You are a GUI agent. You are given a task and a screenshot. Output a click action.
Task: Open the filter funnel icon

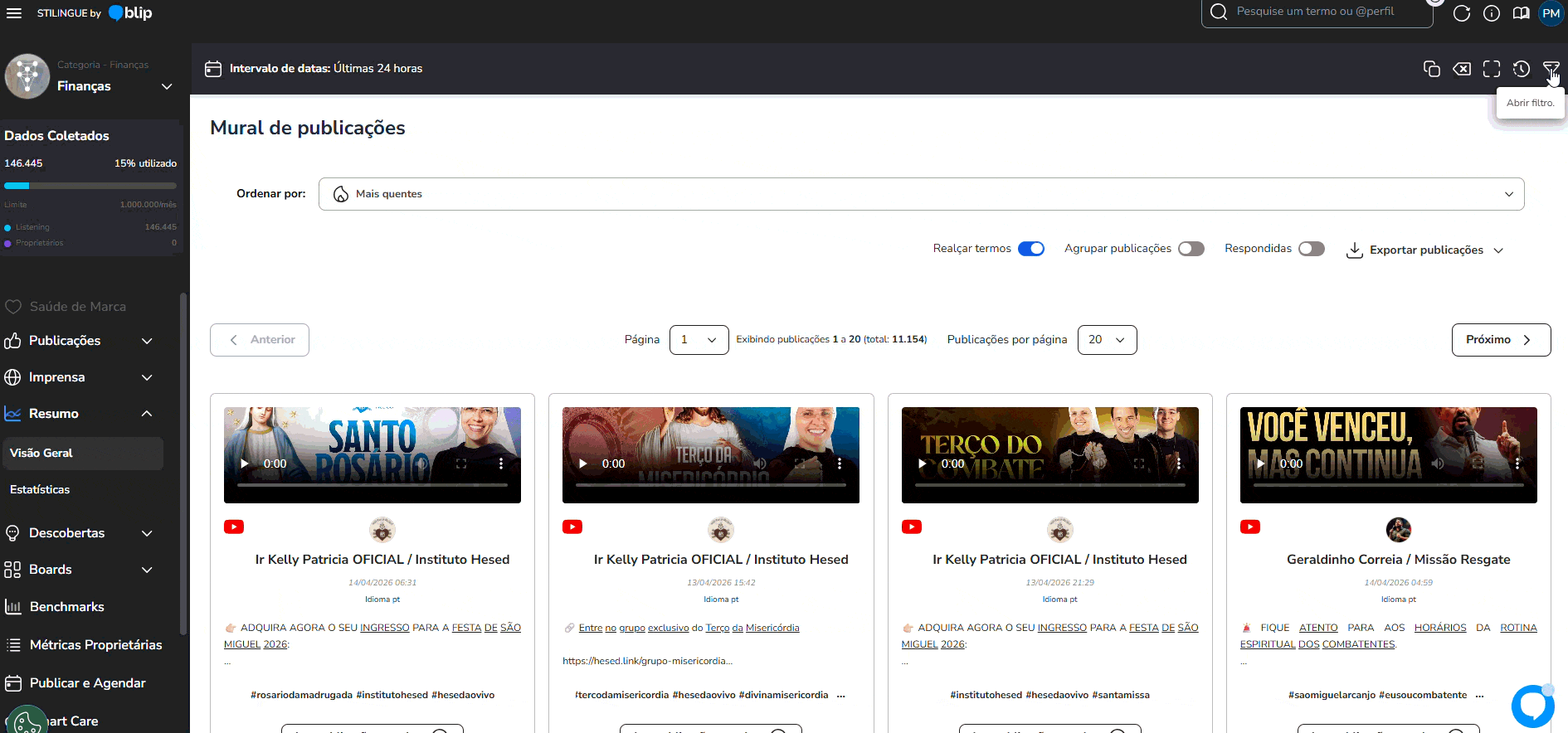(x=1550, y=69)
